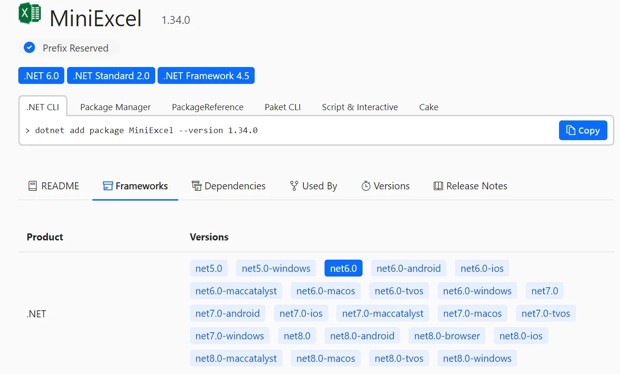Switch to the Package Manager tab
Image resolution: width=620 pixels, height=374 pixels.
115,107
